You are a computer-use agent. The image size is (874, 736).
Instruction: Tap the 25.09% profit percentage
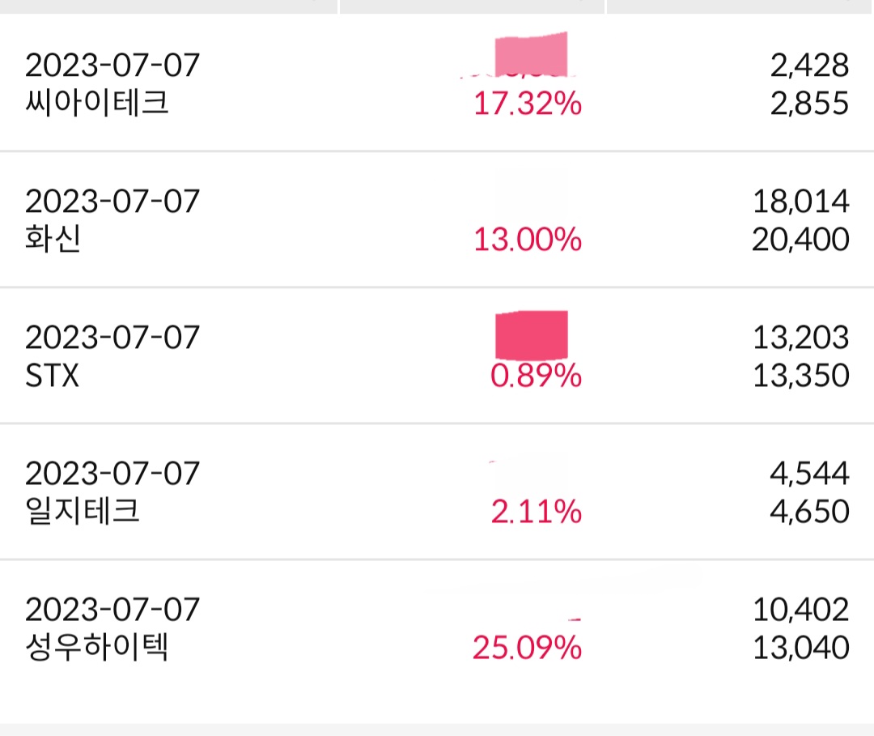click(528, 649)
